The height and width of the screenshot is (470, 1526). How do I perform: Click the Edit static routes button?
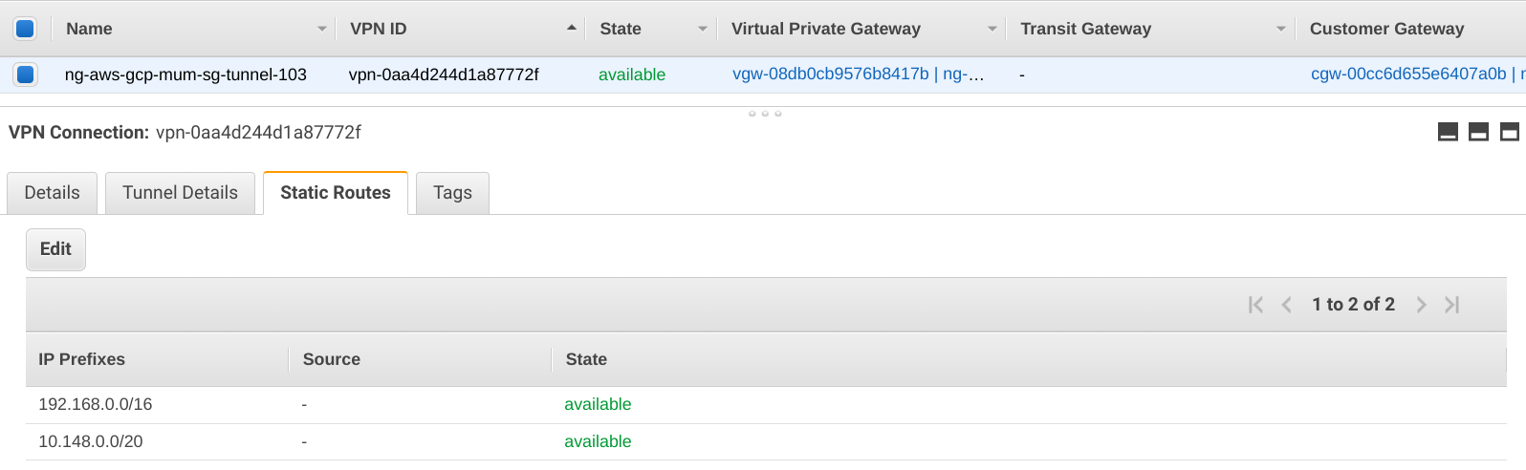coord(55,249)
